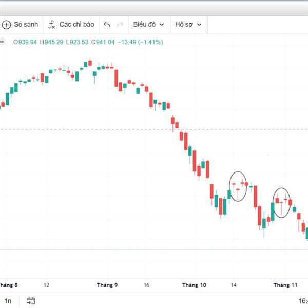Click the H945.29 high value
The height and width of the screenshot is (308, 308).
[51, 42]
